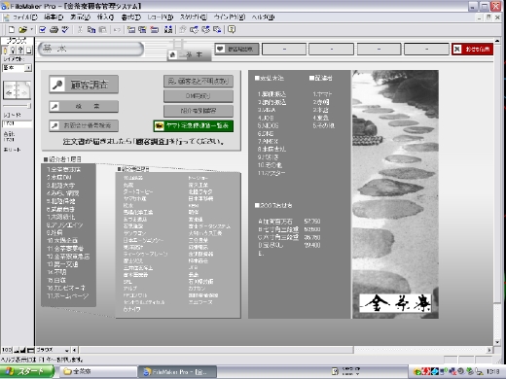This screenshot has height=379, width=506.
Task: Click the 11.マスター payment entry
Action: click(x=271, y=173)
